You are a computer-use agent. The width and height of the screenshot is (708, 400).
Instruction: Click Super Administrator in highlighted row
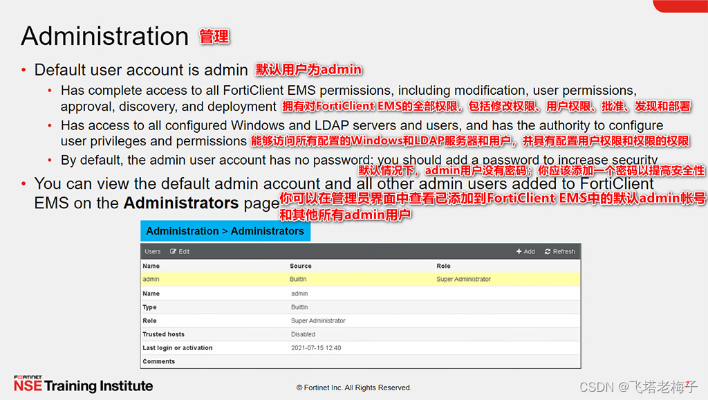click(x=464, y=280)
